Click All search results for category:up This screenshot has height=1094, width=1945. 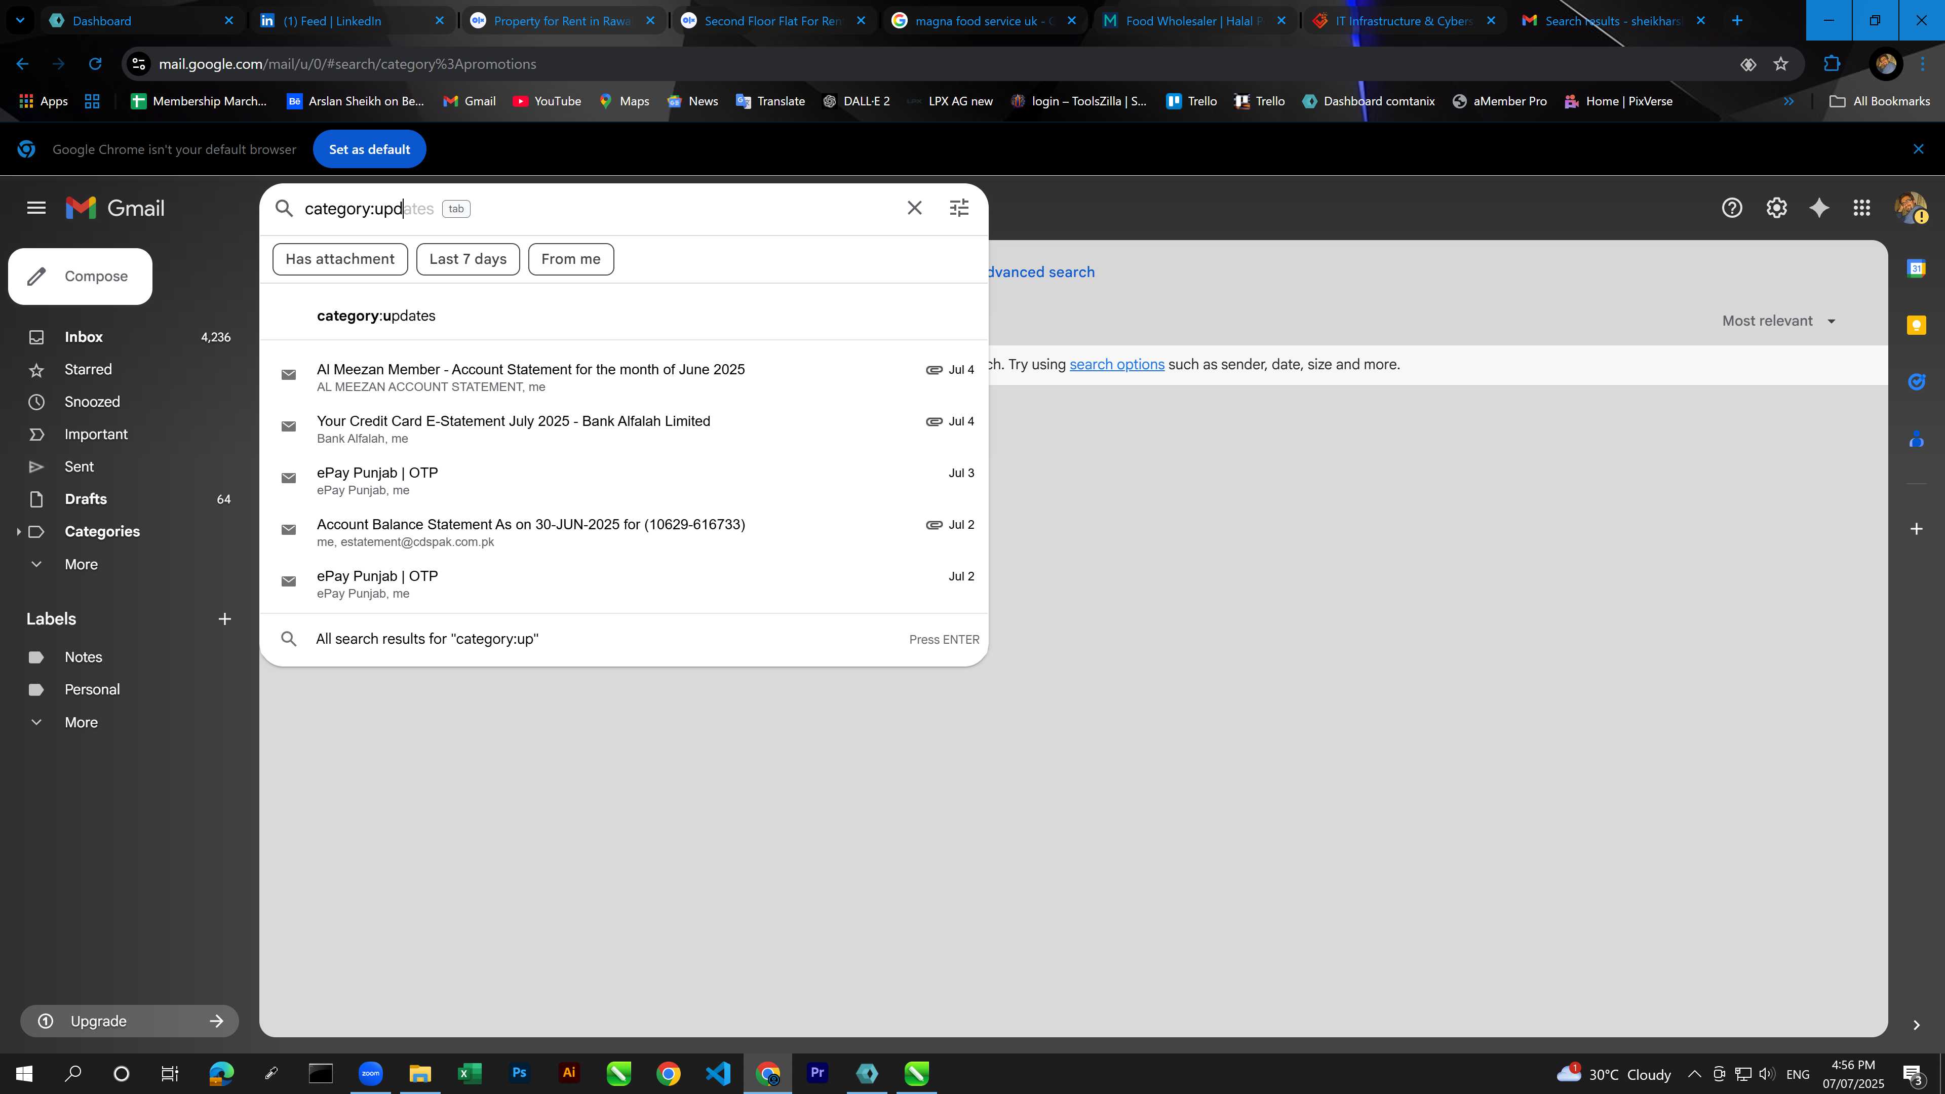click(624, 639)
